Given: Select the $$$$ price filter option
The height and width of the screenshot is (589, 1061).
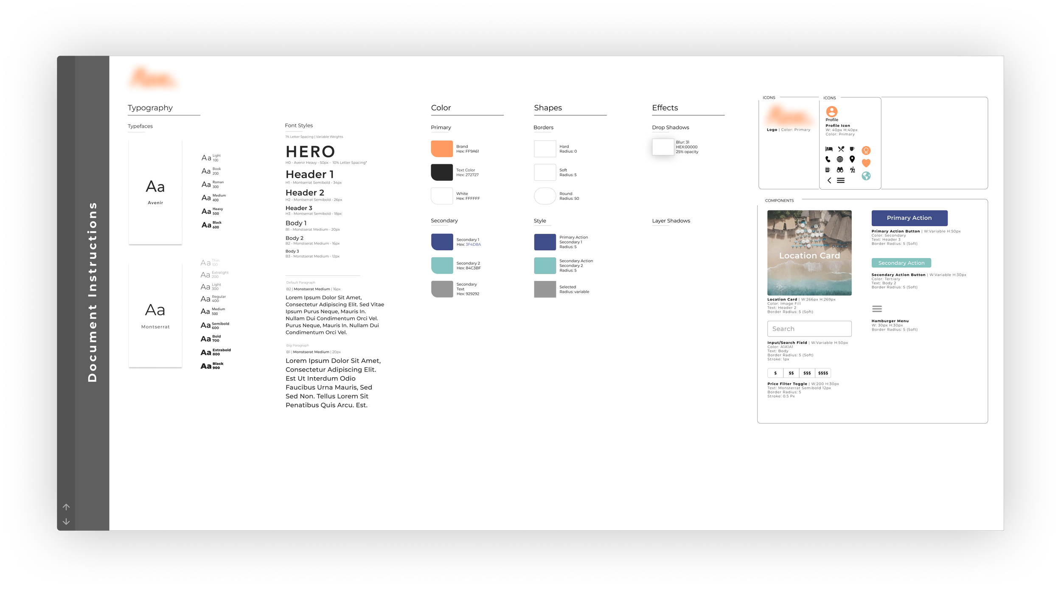Looking at the screenshot, I should (823, 373).
